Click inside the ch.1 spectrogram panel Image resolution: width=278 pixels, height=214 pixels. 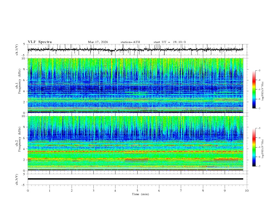(x=135, y=85)
